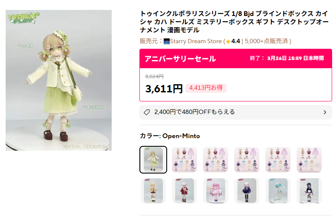
Task: Click the star rating 4.4 icon
Action: pyautogui.click(x=228, y=41)
